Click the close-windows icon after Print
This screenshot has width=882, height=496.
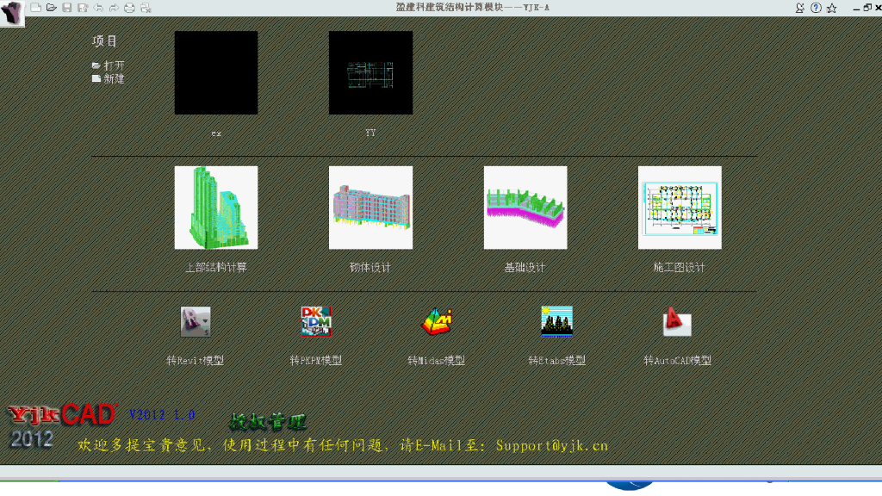tap(146, 7)
